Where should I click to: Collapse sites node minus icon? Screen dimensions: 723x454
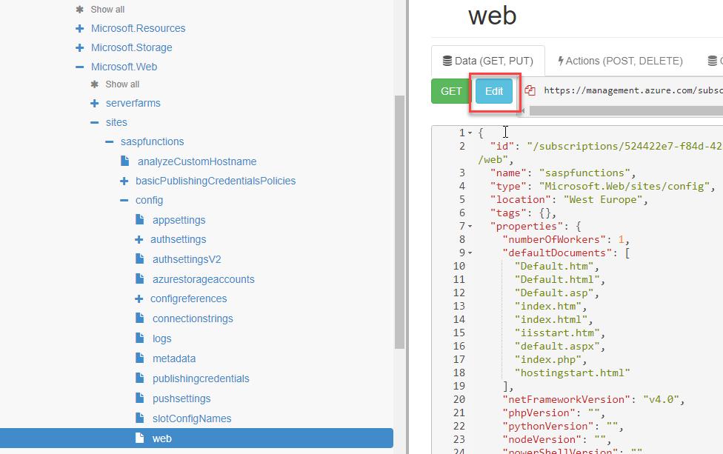pos(95,123)
